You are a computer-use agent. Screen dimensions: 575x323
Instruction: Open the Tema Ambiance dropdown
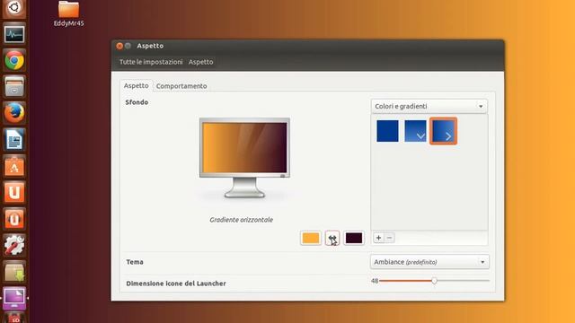coord(429,262)
